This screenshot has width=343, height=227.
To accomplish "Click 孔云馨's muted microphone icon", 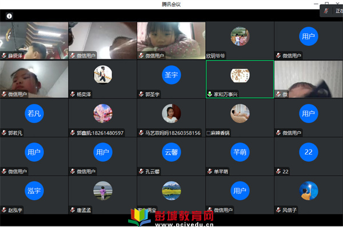I will tap(141, 172).
